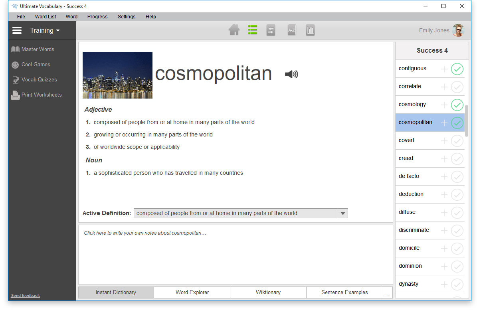Viewport: 479px width, 332px height.
Task: Expand the Training dropdown
Action: pyautogui.click(x=45, y=31)
